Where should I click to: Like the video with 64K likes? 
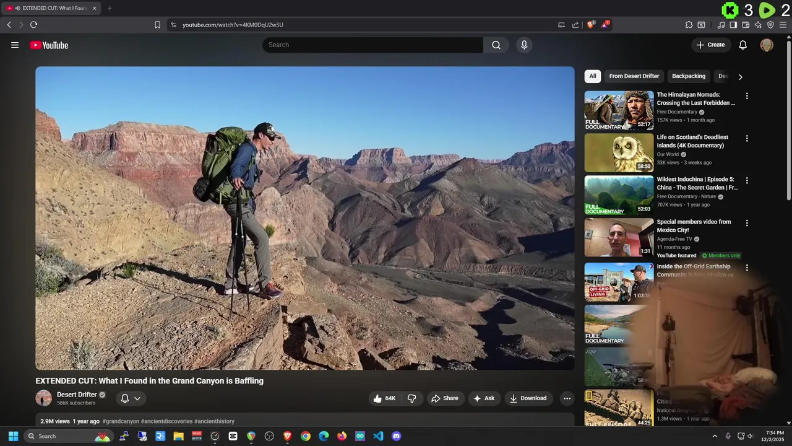tap(384, 398)
